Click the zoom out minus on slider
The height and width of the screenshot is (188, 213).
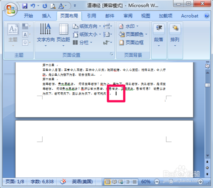(157, 182)
